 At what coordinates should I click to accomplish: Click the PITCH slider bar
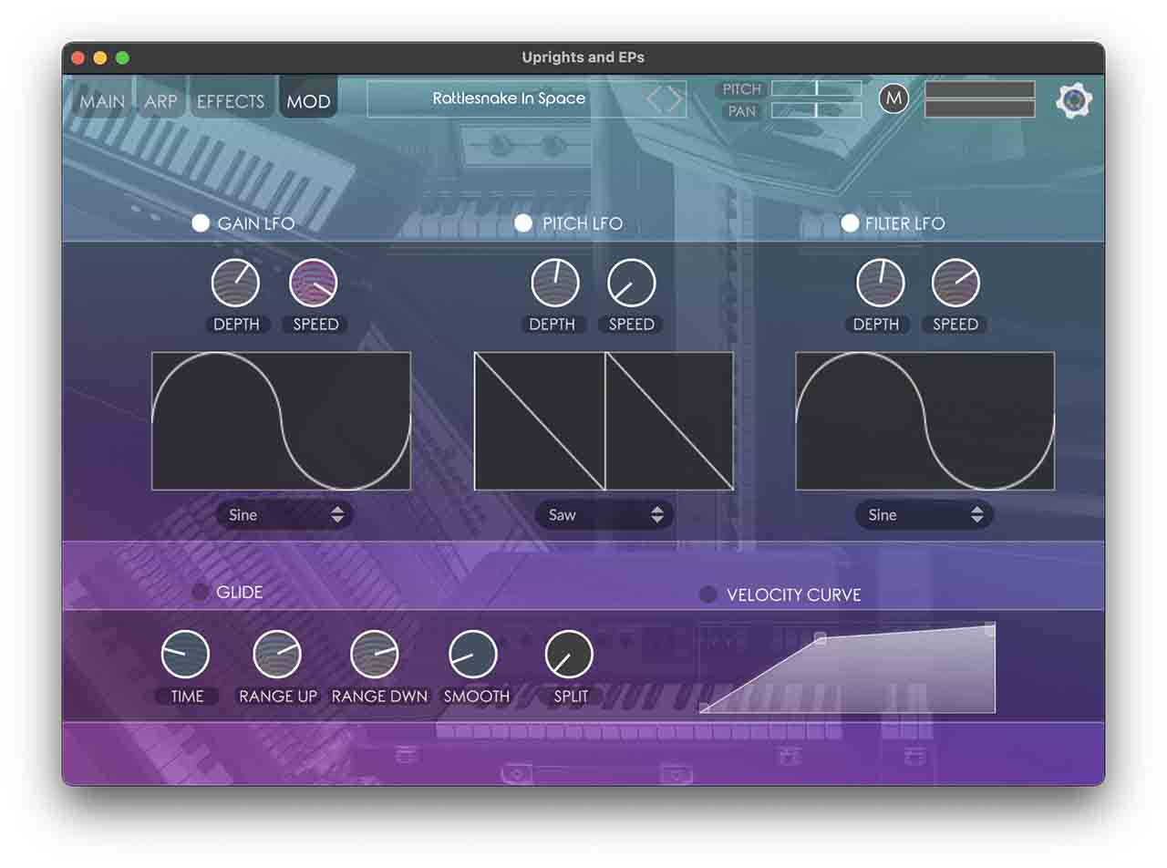coord(816,88)
